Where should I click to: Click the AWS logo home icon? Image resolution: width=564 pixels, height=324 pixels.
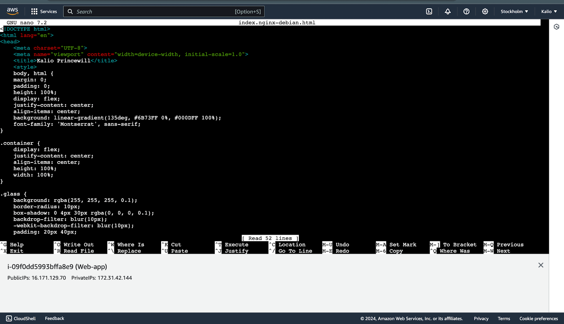point(12,11)
